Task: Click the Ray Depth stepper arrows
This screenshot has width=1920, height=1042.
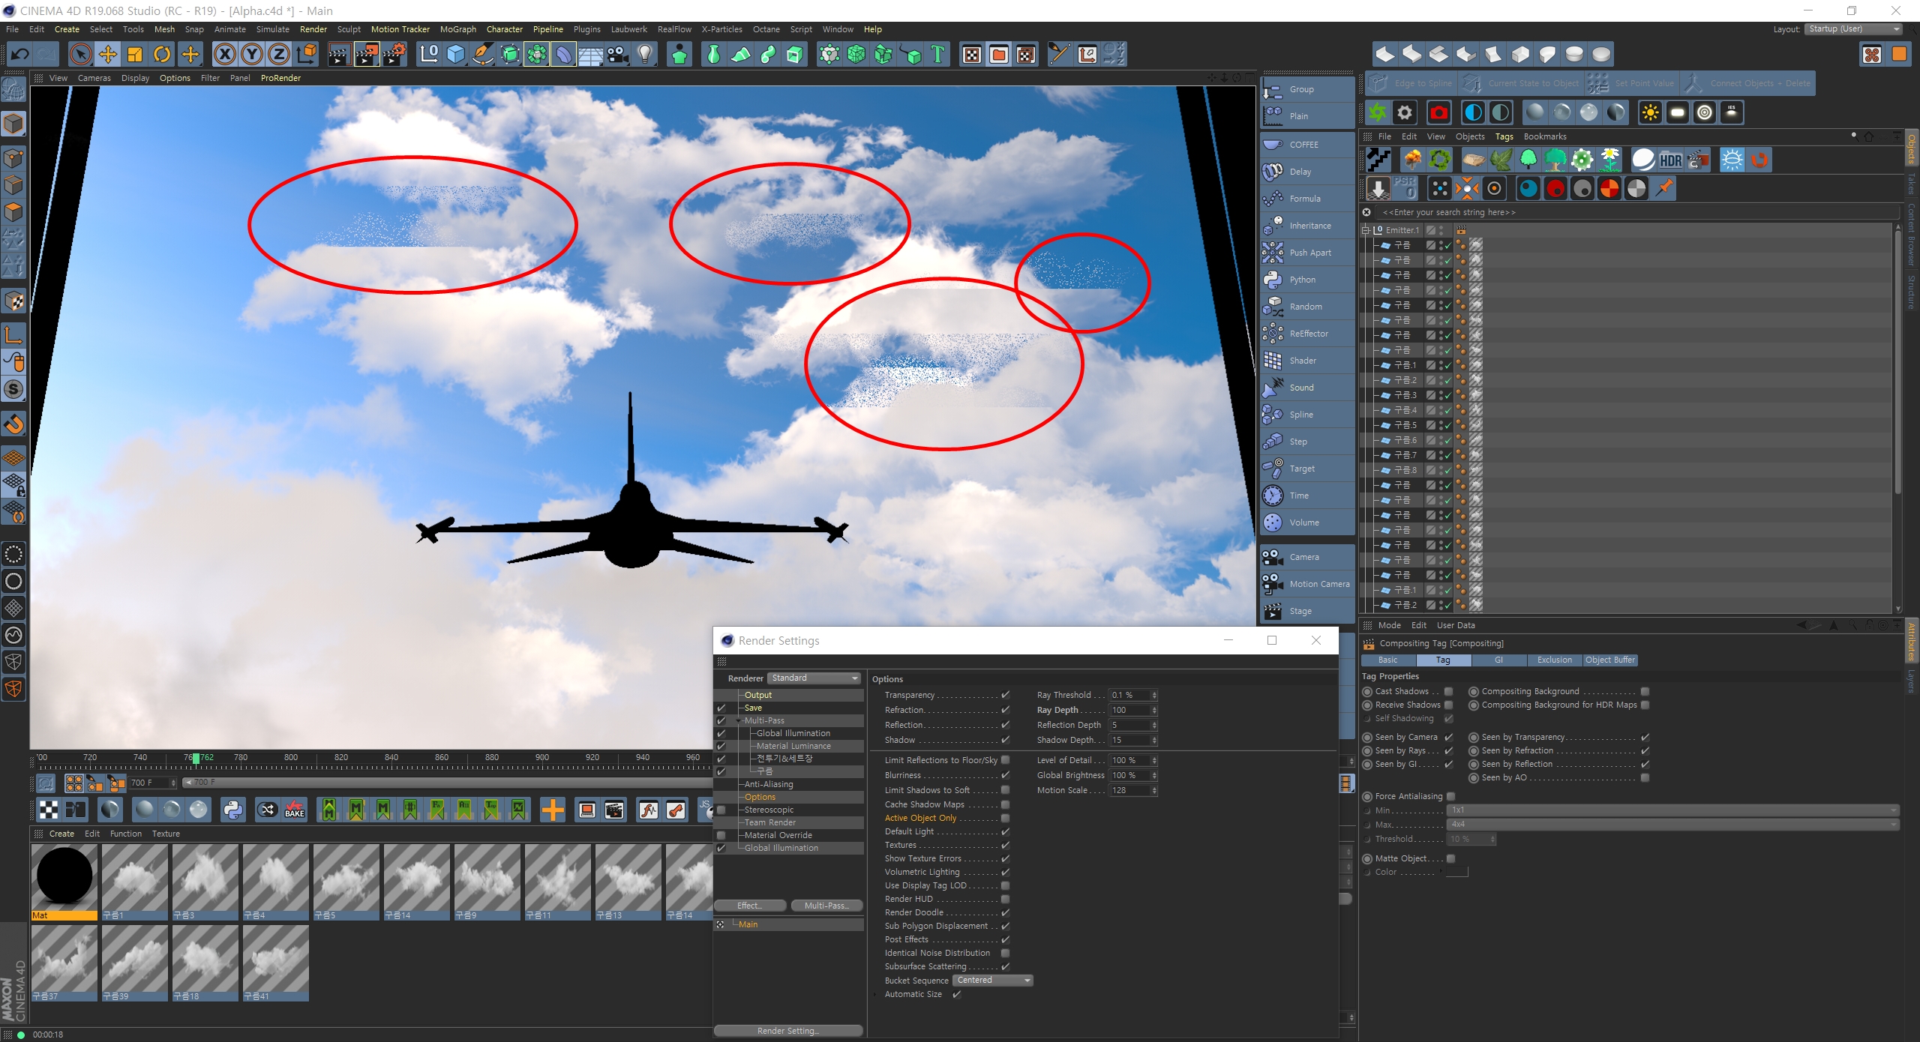Action: click(1154, 710)
